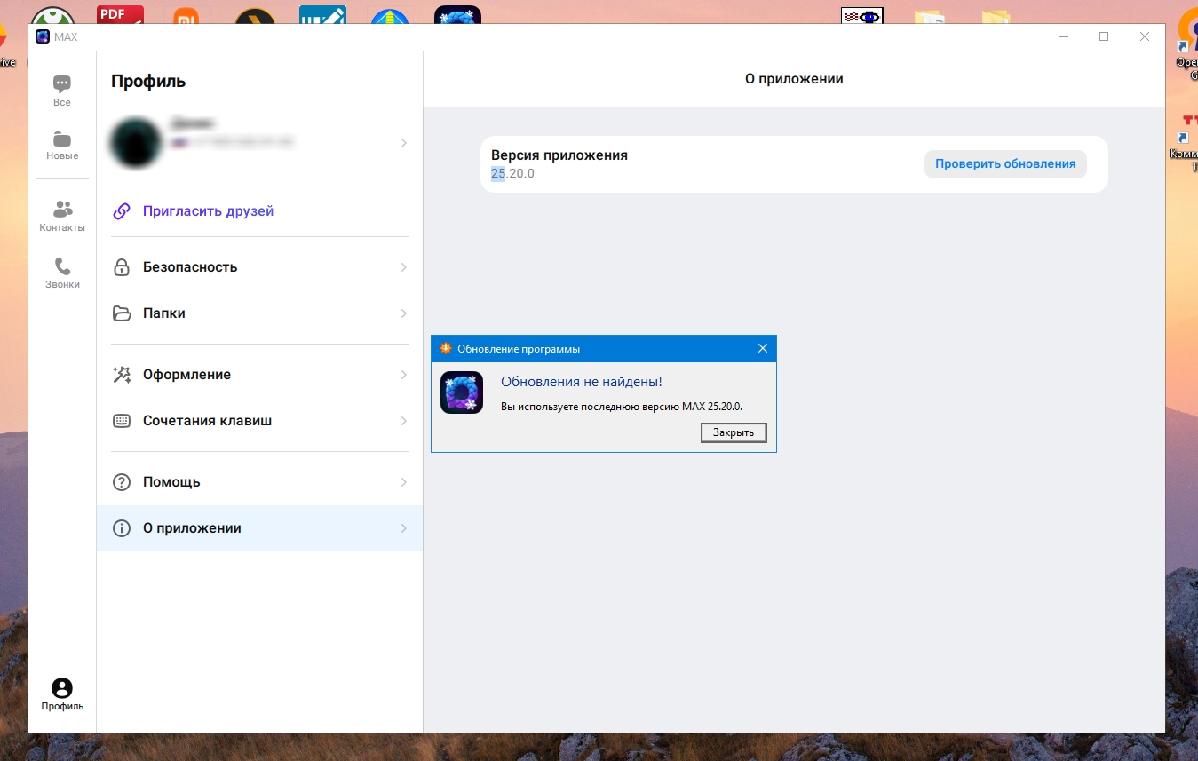Click the keyboard icon for Сочетания клавиш

point(122,421)
